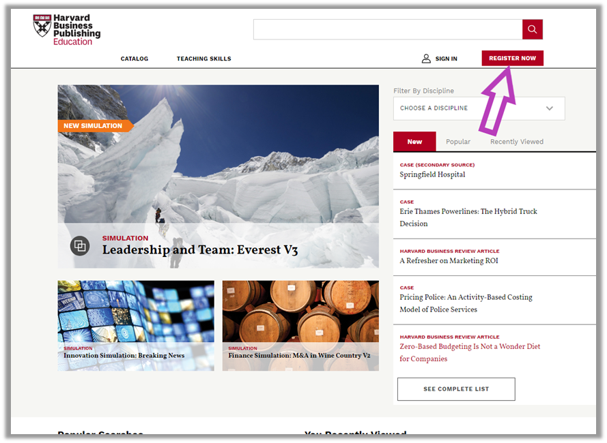Screen dimensions: 607x443
Task: Click the red search magnifier icon
Action: [532, 29]
